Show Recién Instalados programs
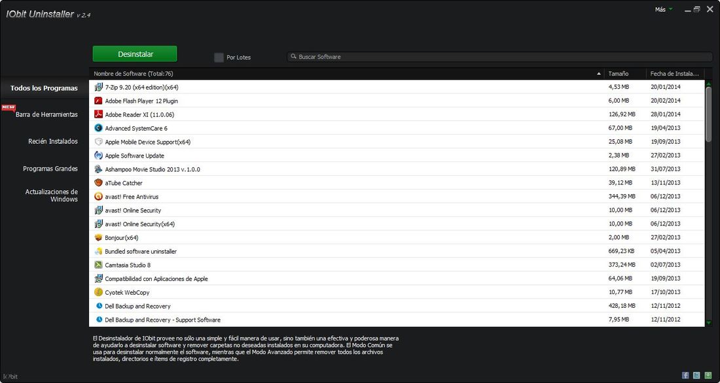 click(53, 141)
